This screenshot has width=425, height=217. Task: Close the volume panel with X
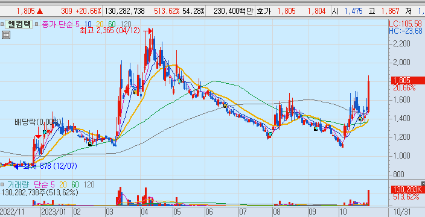click(x=423, y=183)
